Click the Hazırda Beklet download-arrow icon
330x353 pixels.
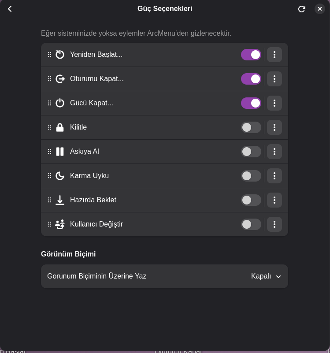point(60,200)
